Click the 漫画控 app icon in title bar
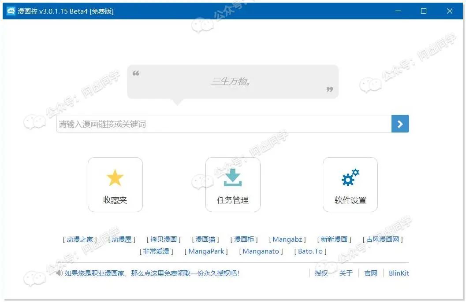Screen dimensions: 466x302 (x=11, y=11)
